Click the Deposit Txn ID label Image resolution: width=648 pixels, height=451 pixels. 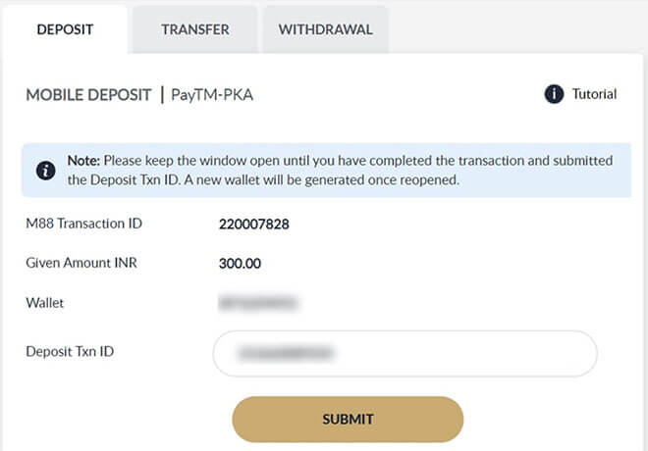coord(73,352)
